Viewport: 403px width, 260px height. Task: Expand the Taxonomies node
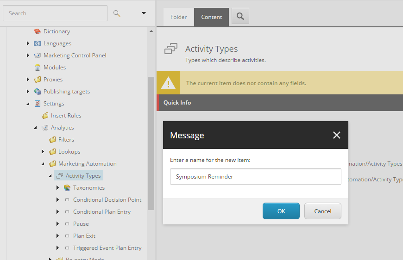click(57, 188)
